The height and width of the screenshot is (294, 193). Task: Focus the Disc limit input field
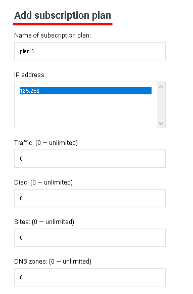click(90, 198)
